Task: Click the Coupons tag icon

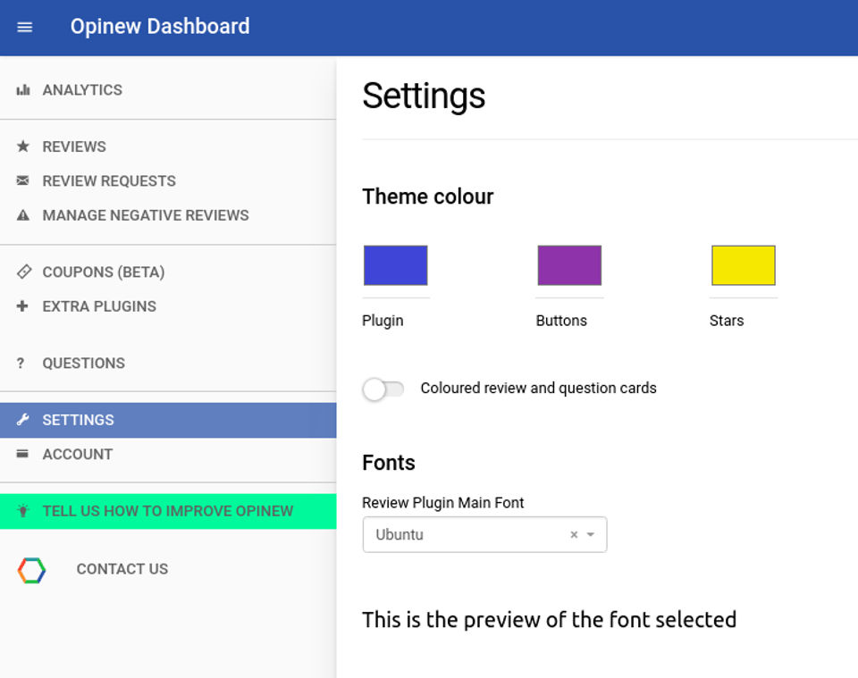Action: (x=23, y=272)
